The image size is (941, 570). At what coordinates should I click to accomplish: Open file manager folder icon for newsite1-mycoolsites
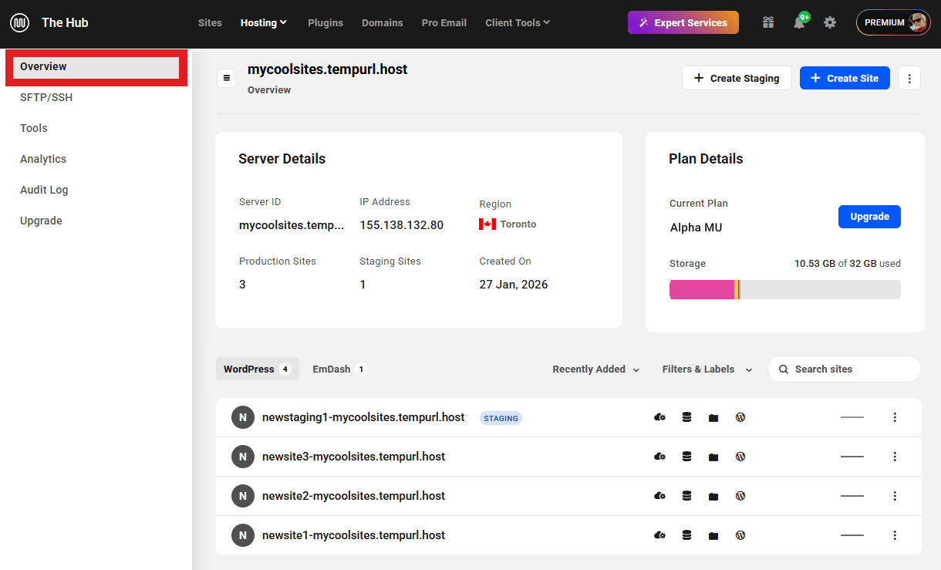pos(713,536)
